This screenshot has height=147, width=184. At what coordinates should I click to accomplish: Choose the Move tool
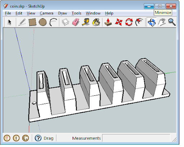[x=119, y=22]
